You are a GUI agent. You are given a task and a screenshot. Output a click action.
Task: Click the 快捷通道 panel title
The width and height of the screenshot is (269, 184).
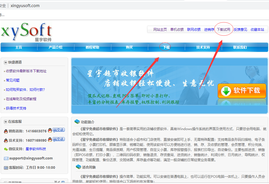tap(15, 62)
